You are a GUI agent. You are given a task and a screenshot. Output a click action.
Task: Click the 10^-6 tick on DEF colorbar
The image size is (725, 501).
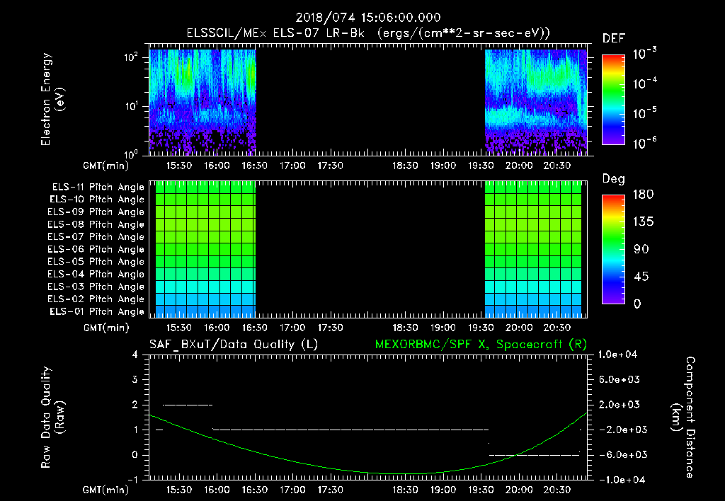coord(645,142)
